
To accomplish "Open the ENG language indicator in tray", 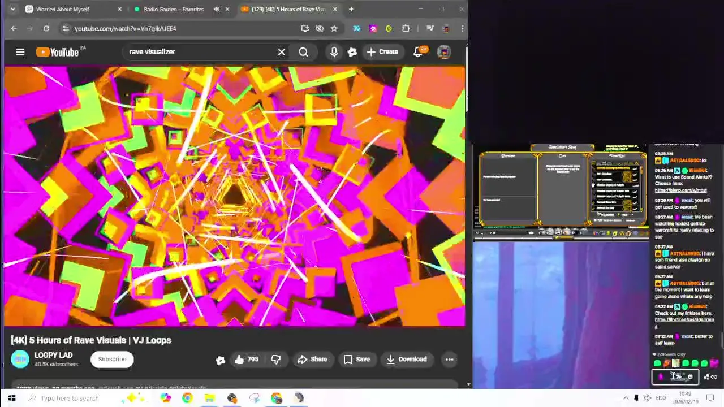I will coord(661,398).
